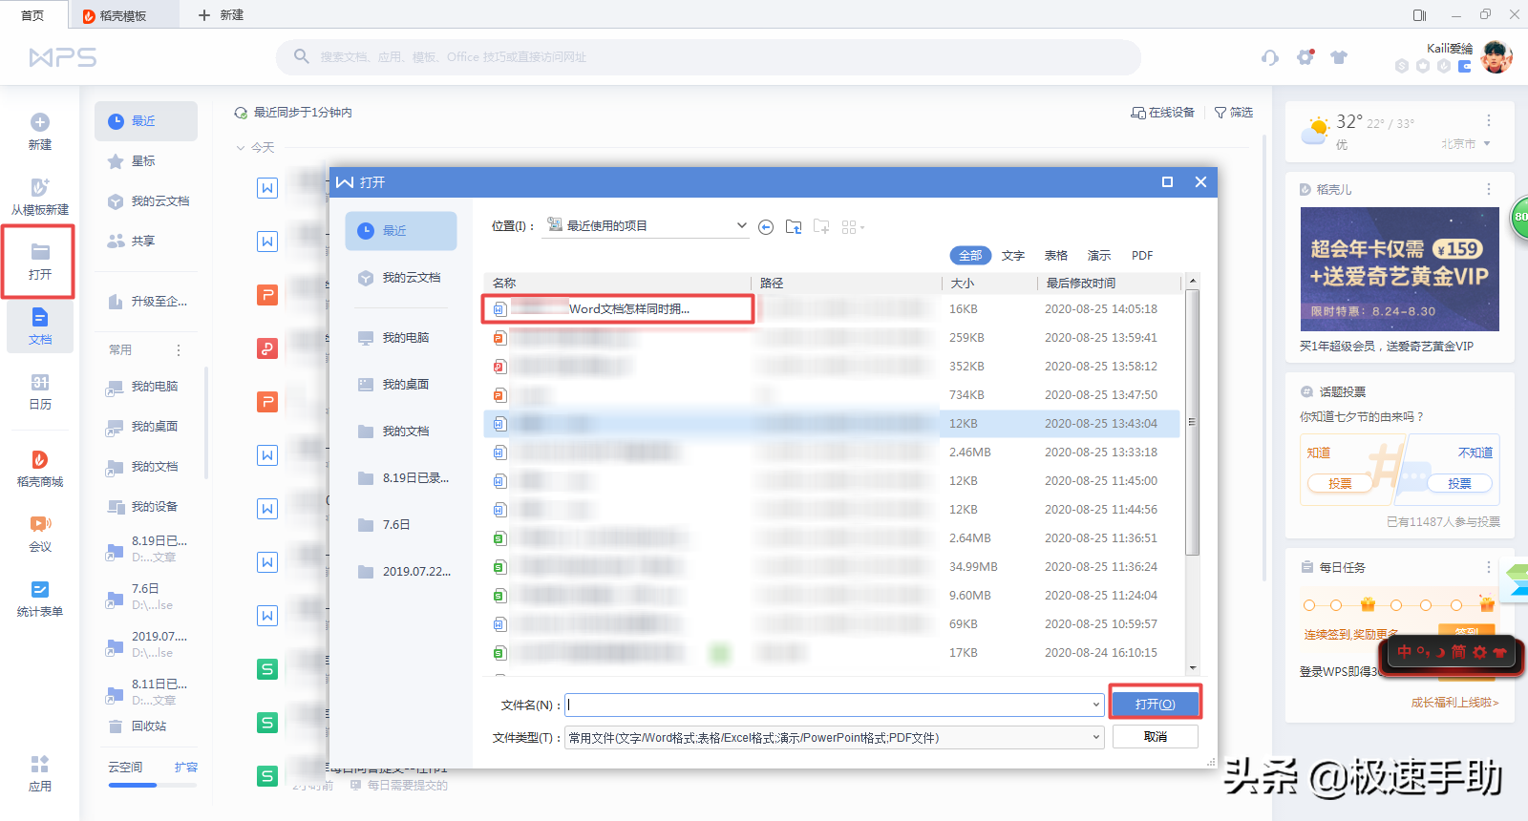Click the 超会年卡 VIP ad banner

click(1399, 269)
